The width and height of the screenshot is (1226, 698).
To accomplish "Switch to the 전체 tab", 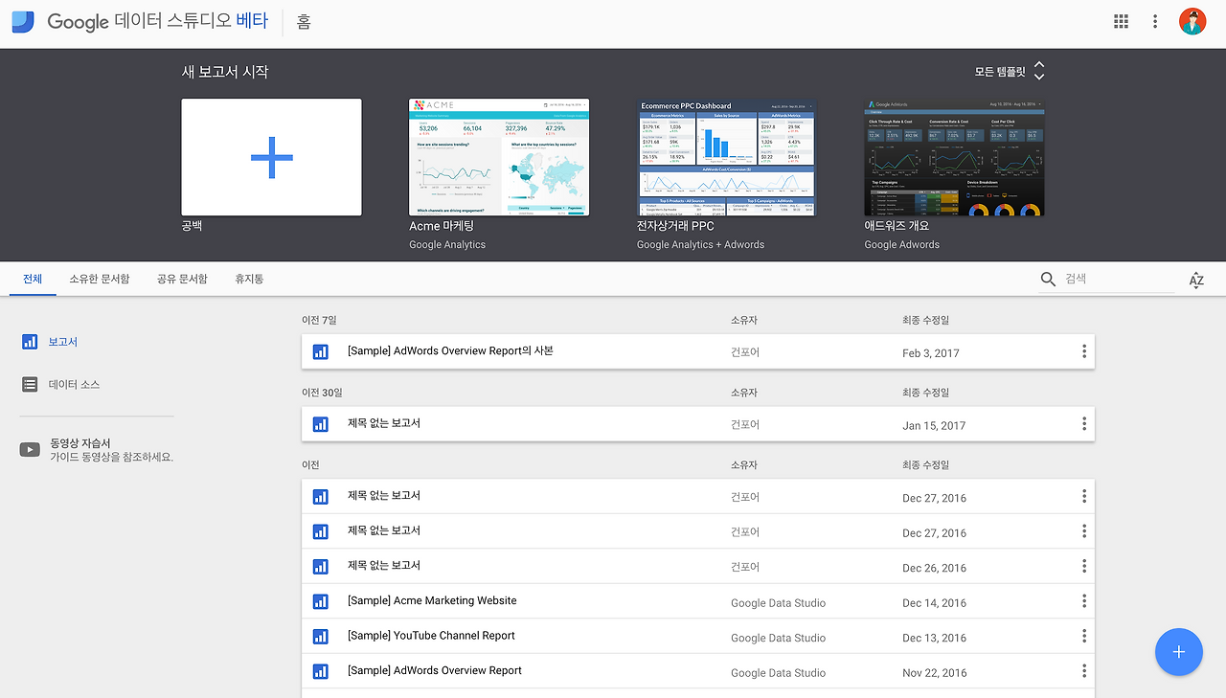I will [x=33, y=279].
